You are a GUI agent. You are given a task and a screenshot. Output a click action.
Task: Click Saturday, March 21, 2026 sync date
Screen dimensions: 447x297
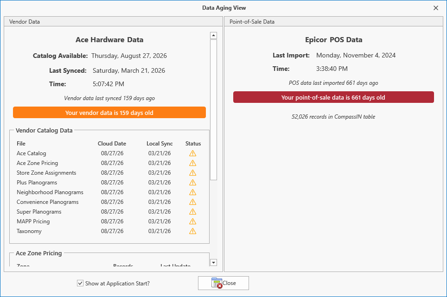pyautogui.click(x=129, y=70)
